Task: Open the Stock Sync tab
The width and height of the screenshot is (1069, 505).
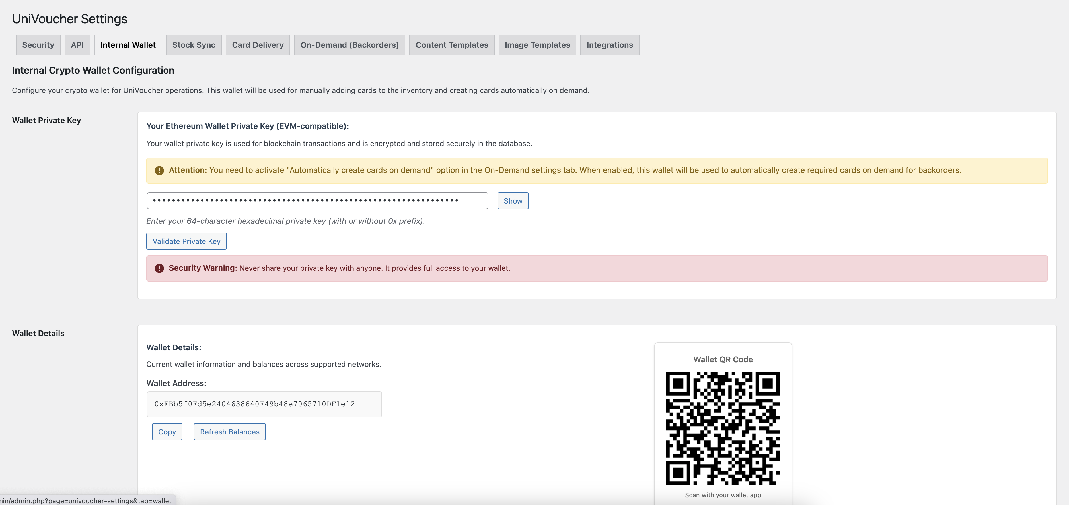Action: tap(194, 45)
